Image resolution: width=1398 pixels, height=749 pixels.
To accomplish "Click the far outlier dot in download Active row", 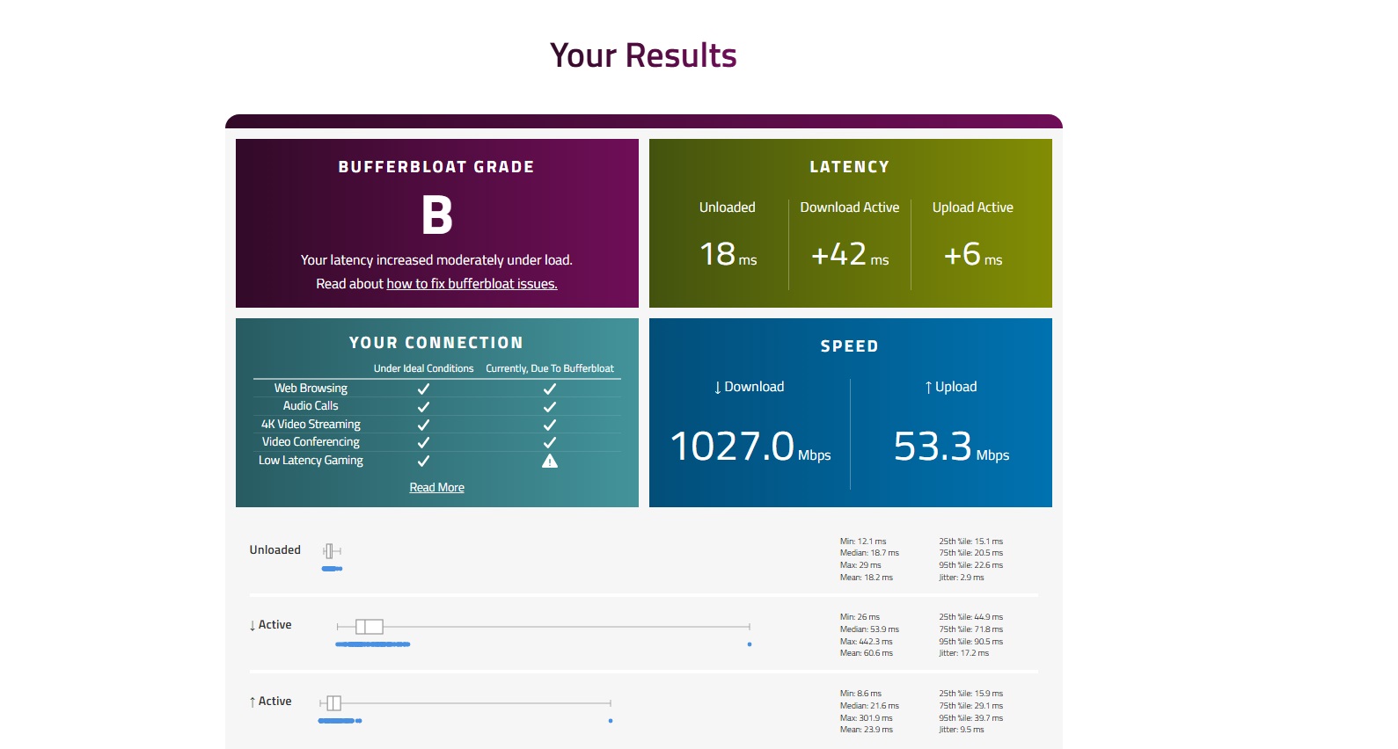I will [750, 644].
